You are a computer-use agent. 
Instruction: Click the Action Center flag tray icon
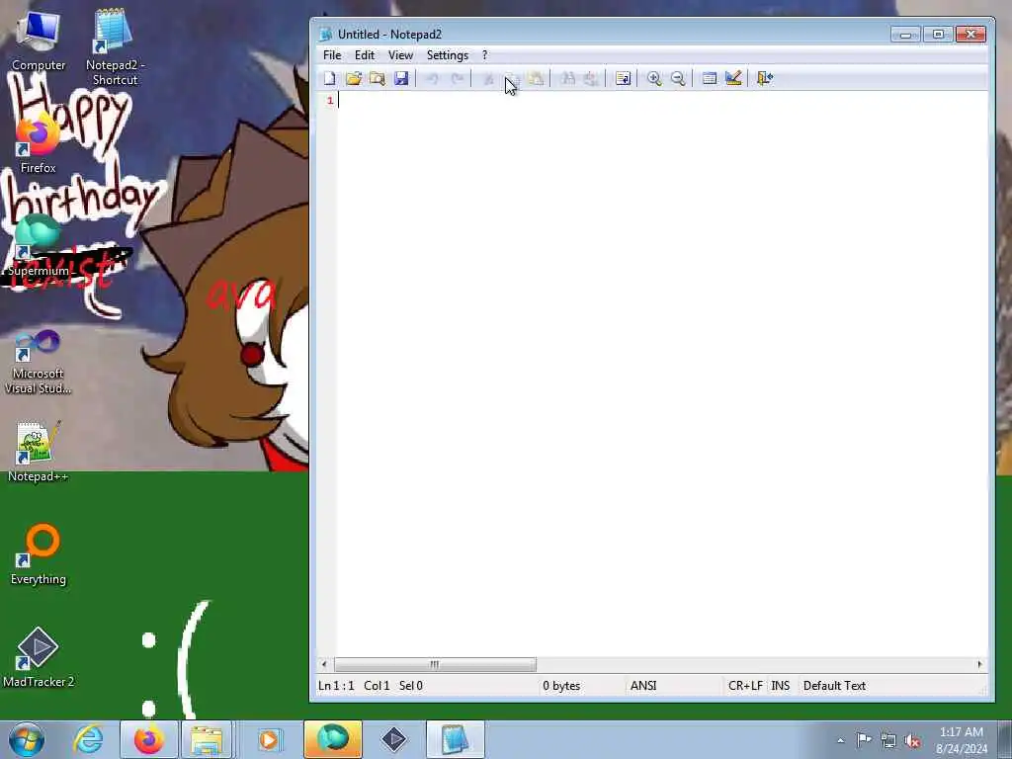[x=864, y=740]
